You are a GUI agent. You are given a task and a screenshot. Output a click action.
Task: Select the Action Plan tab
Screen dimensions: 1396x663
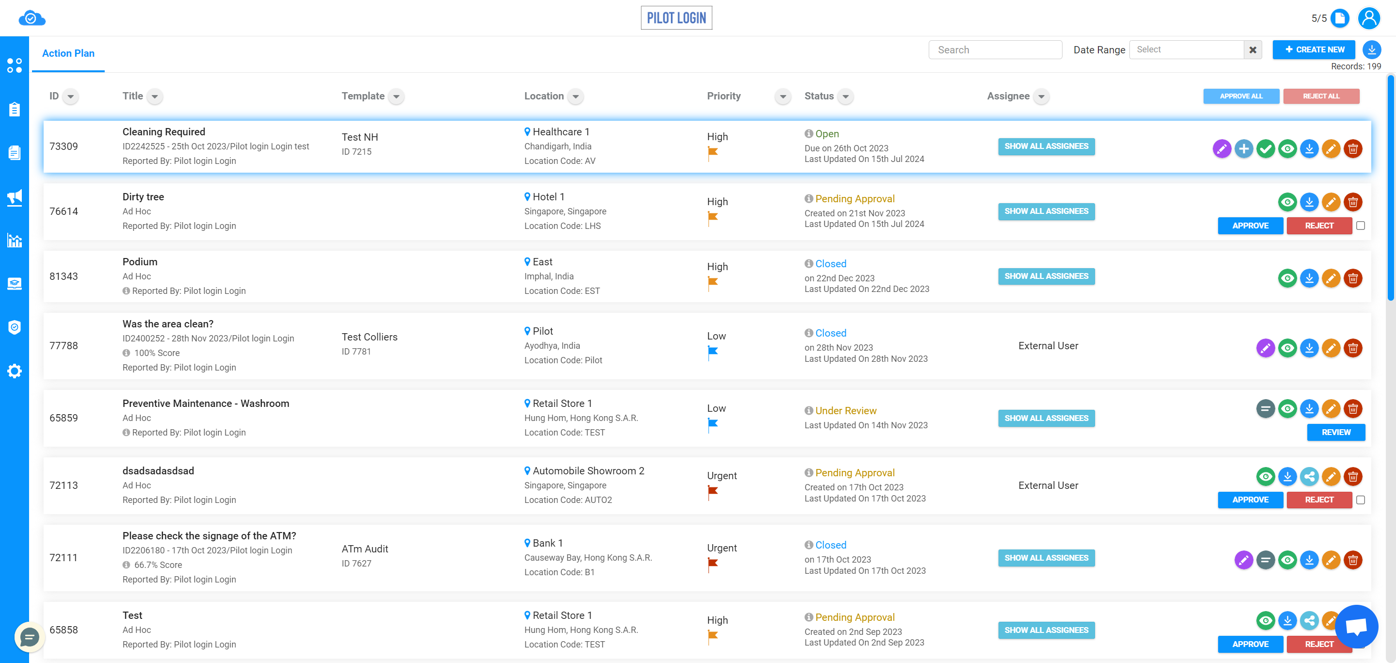pos(68,53)
